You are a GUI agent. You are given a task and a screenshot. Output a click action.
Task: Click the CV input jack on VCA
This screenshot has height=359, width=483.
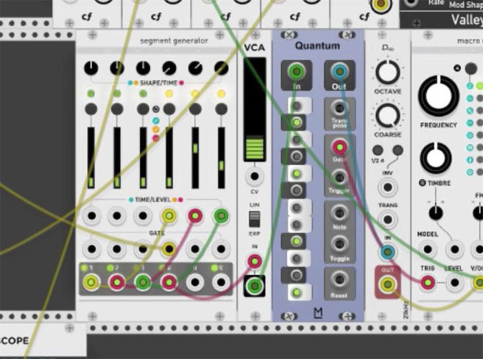point(254,177)
